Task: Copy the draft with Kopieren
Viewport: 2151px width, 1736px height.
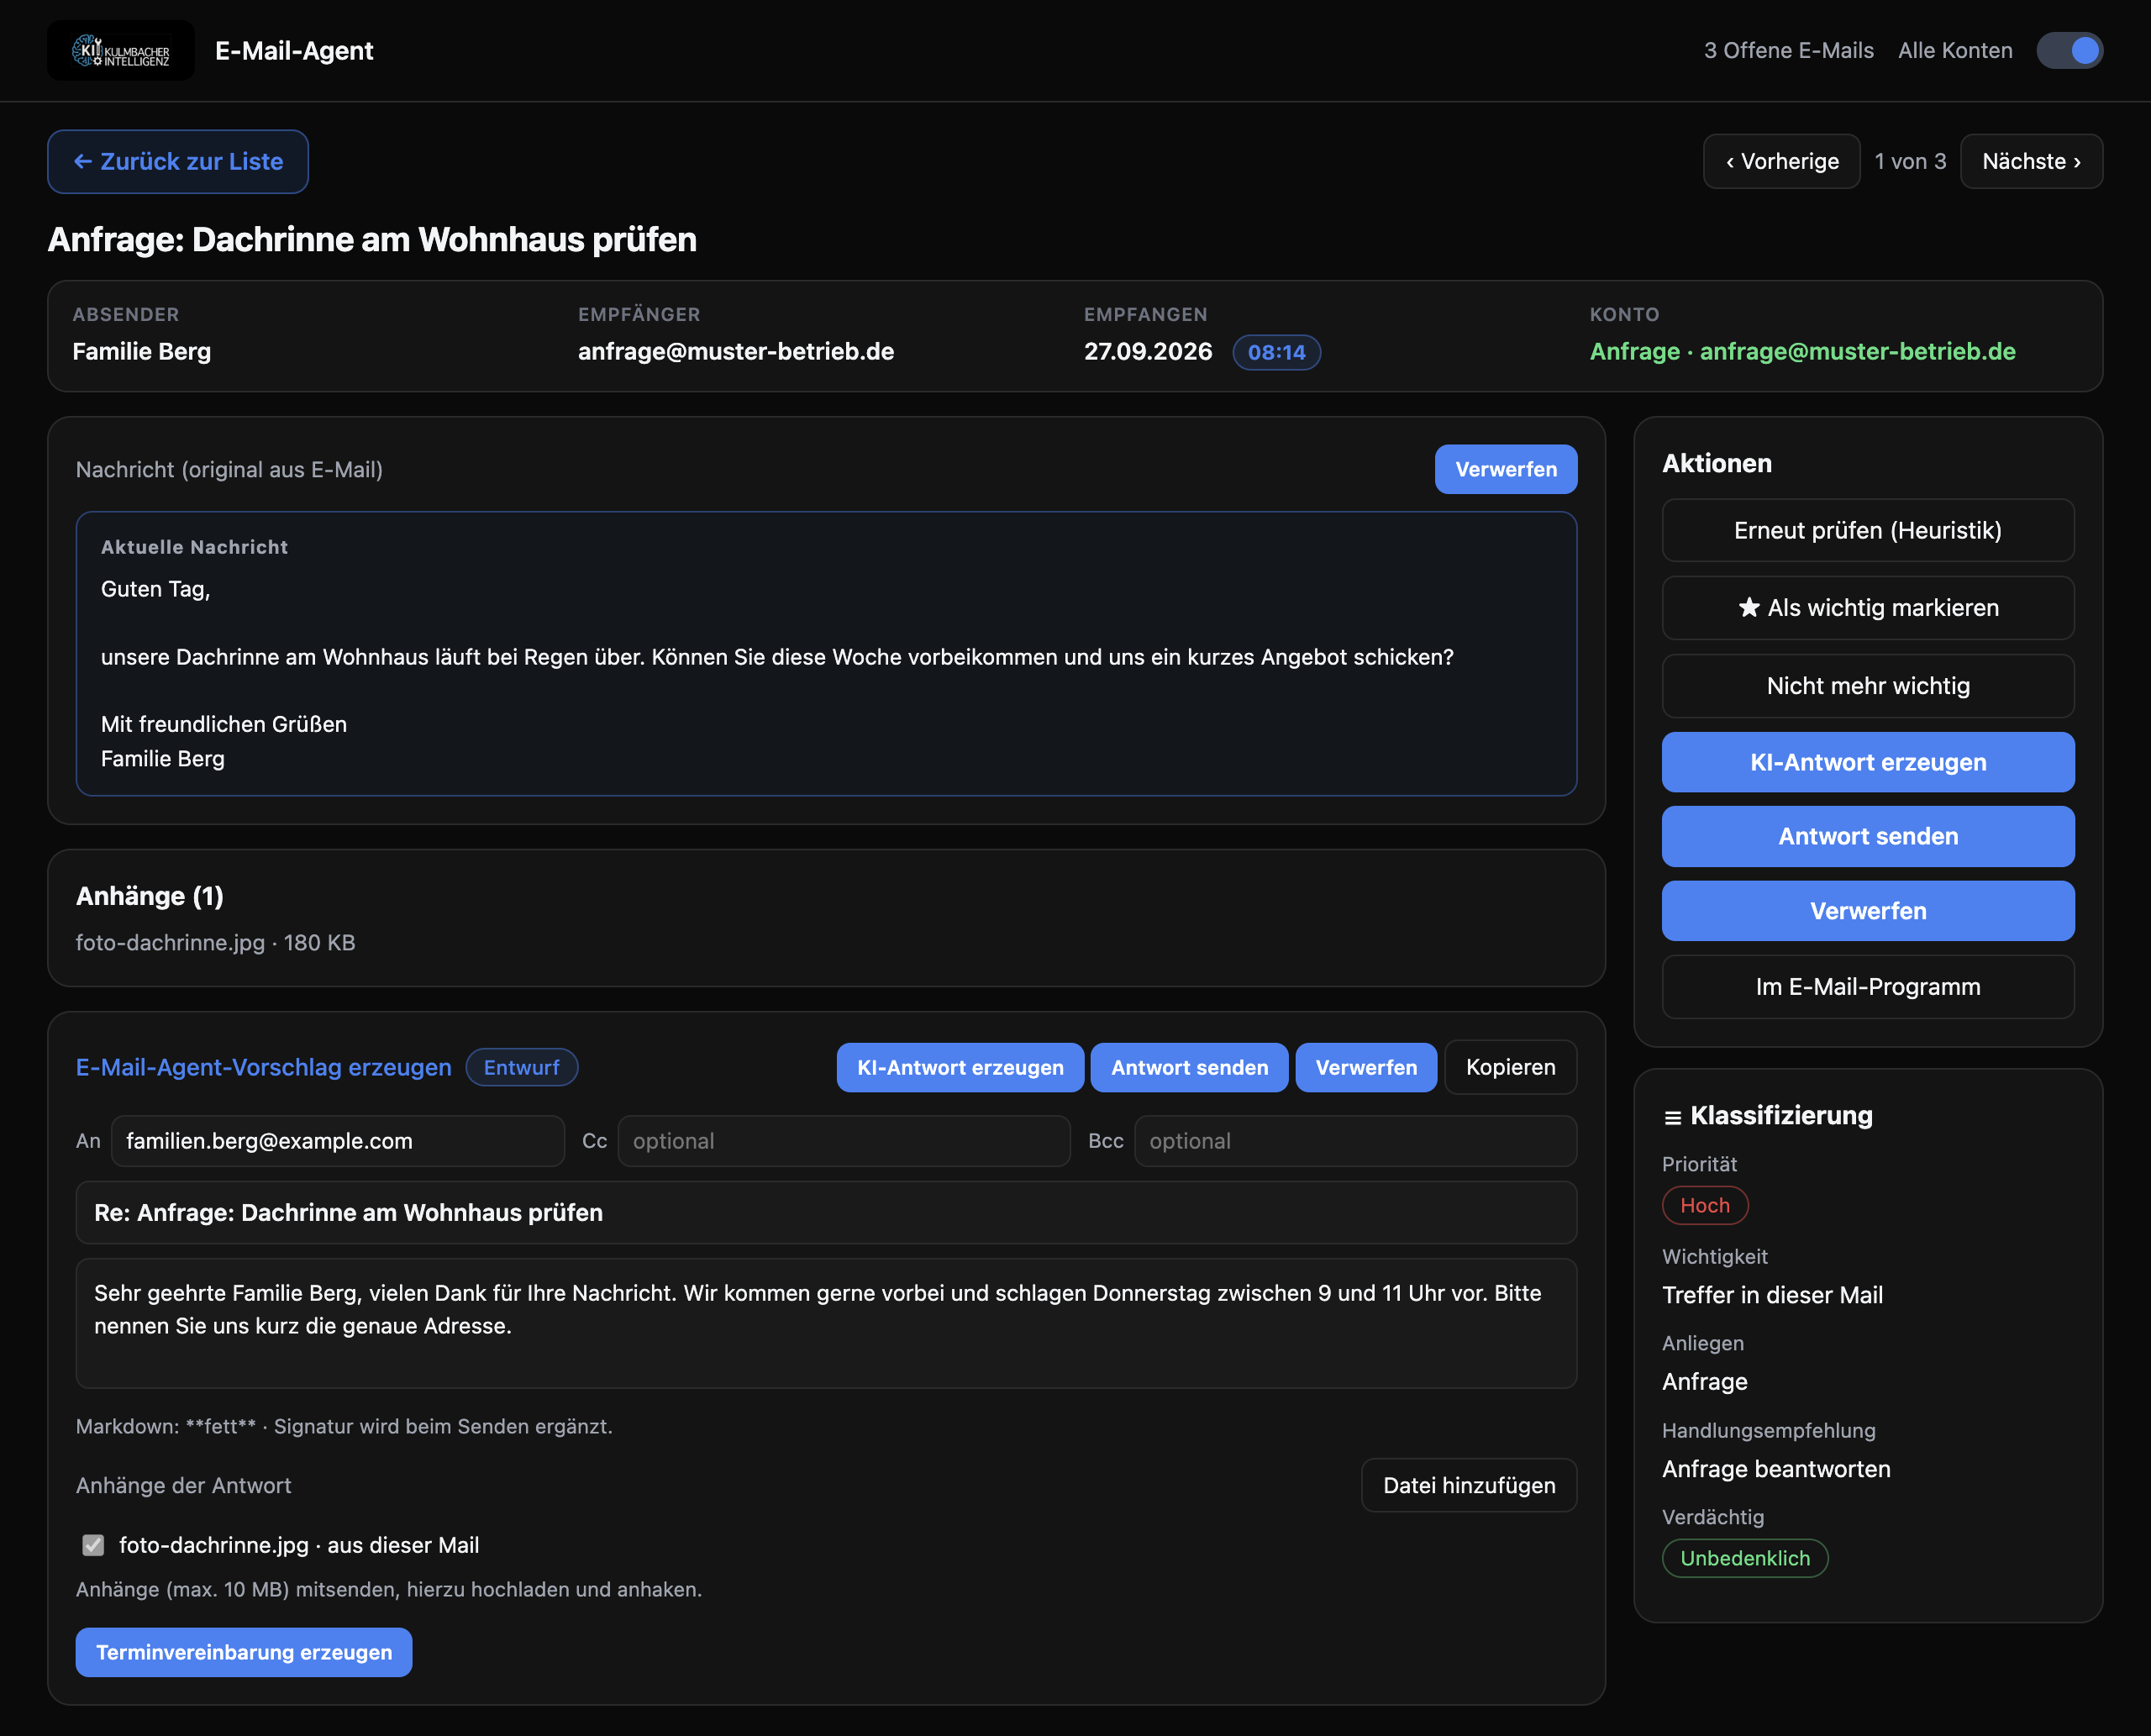Action: tap(1510, 1067)
